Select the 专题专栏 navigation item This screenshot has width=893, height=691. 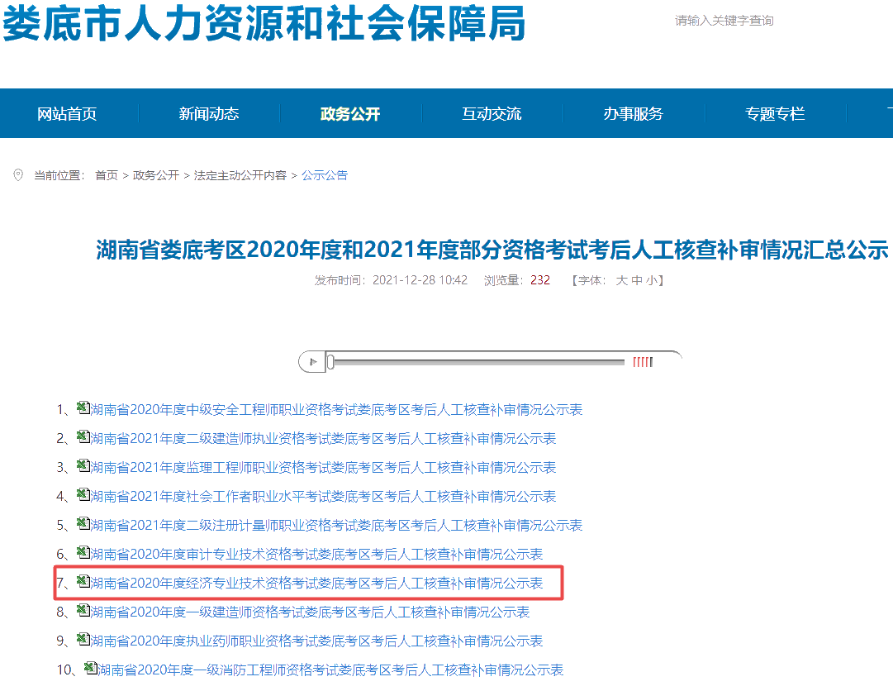click(775, 114)
